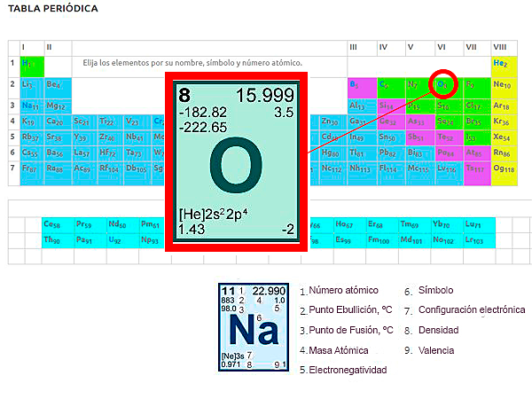532x399 pixels.
Task: Choose the Hafnium Hf72 element
Action: pos(111,153)
